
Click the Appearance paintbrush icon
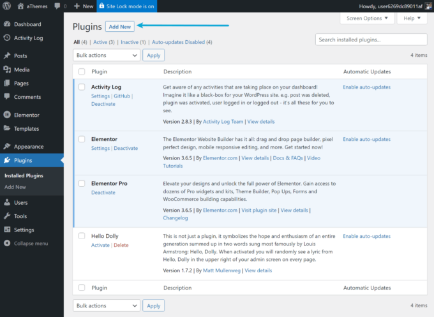tap(7, 146)
